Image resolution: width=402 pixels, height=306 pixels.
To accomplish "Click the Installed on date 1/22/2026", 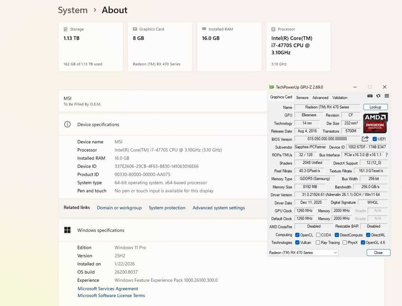I will click(125, 264).
